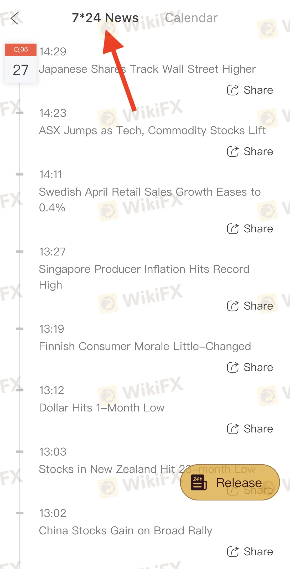Share the China Stocks Gain story

tap(250, 552)
